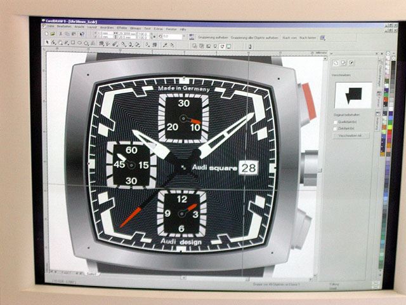
Task: Click the Made in Germany text on dial
Action: [184, 88]
